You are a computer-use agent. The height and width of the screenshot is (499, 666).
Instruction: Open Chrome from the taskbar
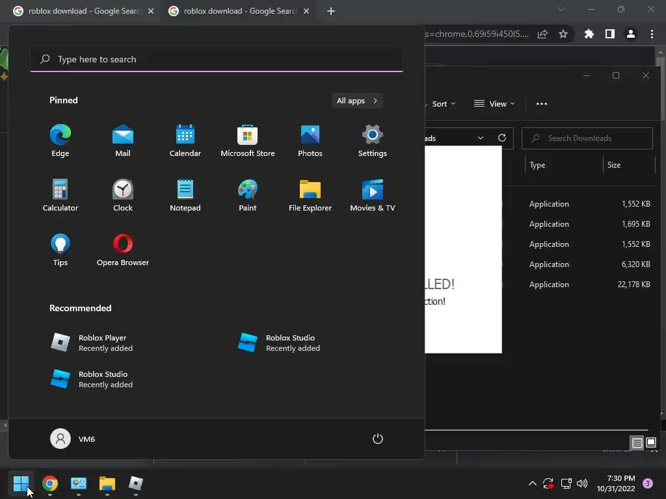49,483
